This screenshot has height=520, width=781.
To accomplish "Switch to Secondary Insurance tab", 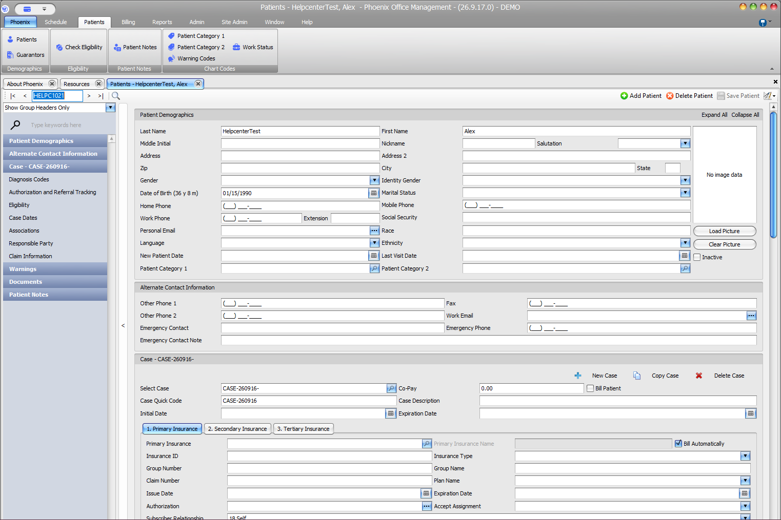I will tap(237, 429).
